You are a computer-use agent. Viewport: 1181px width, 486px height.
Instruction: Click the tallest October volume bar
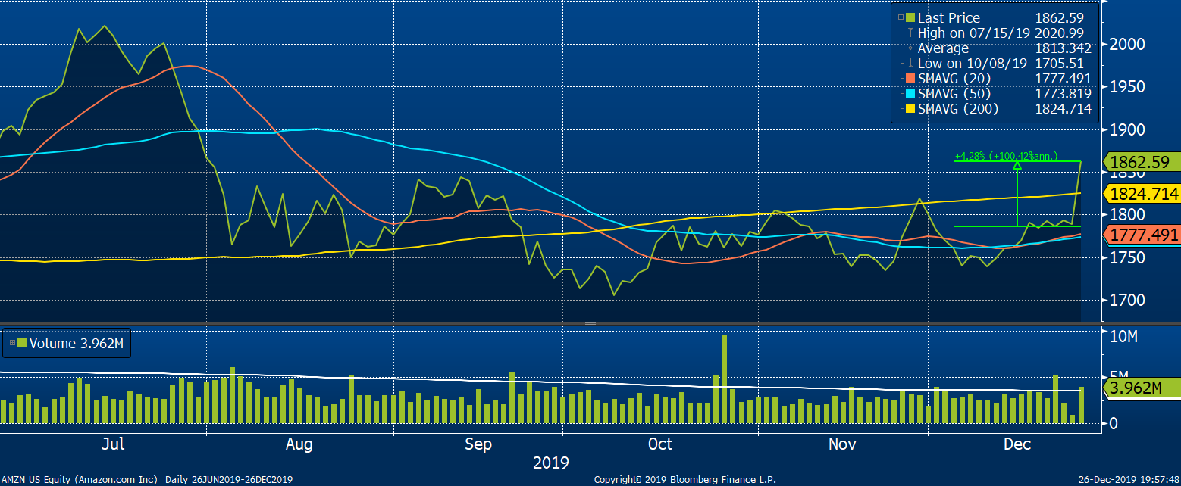(724, 379)
